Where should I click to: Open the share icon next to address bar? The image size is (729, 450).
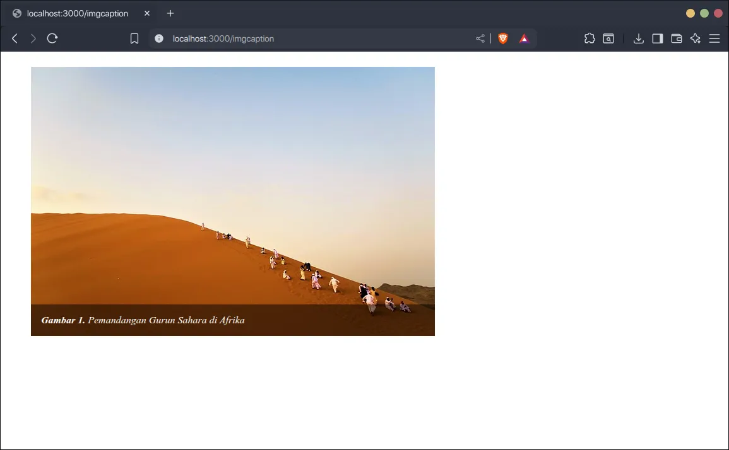pos(480,38)
